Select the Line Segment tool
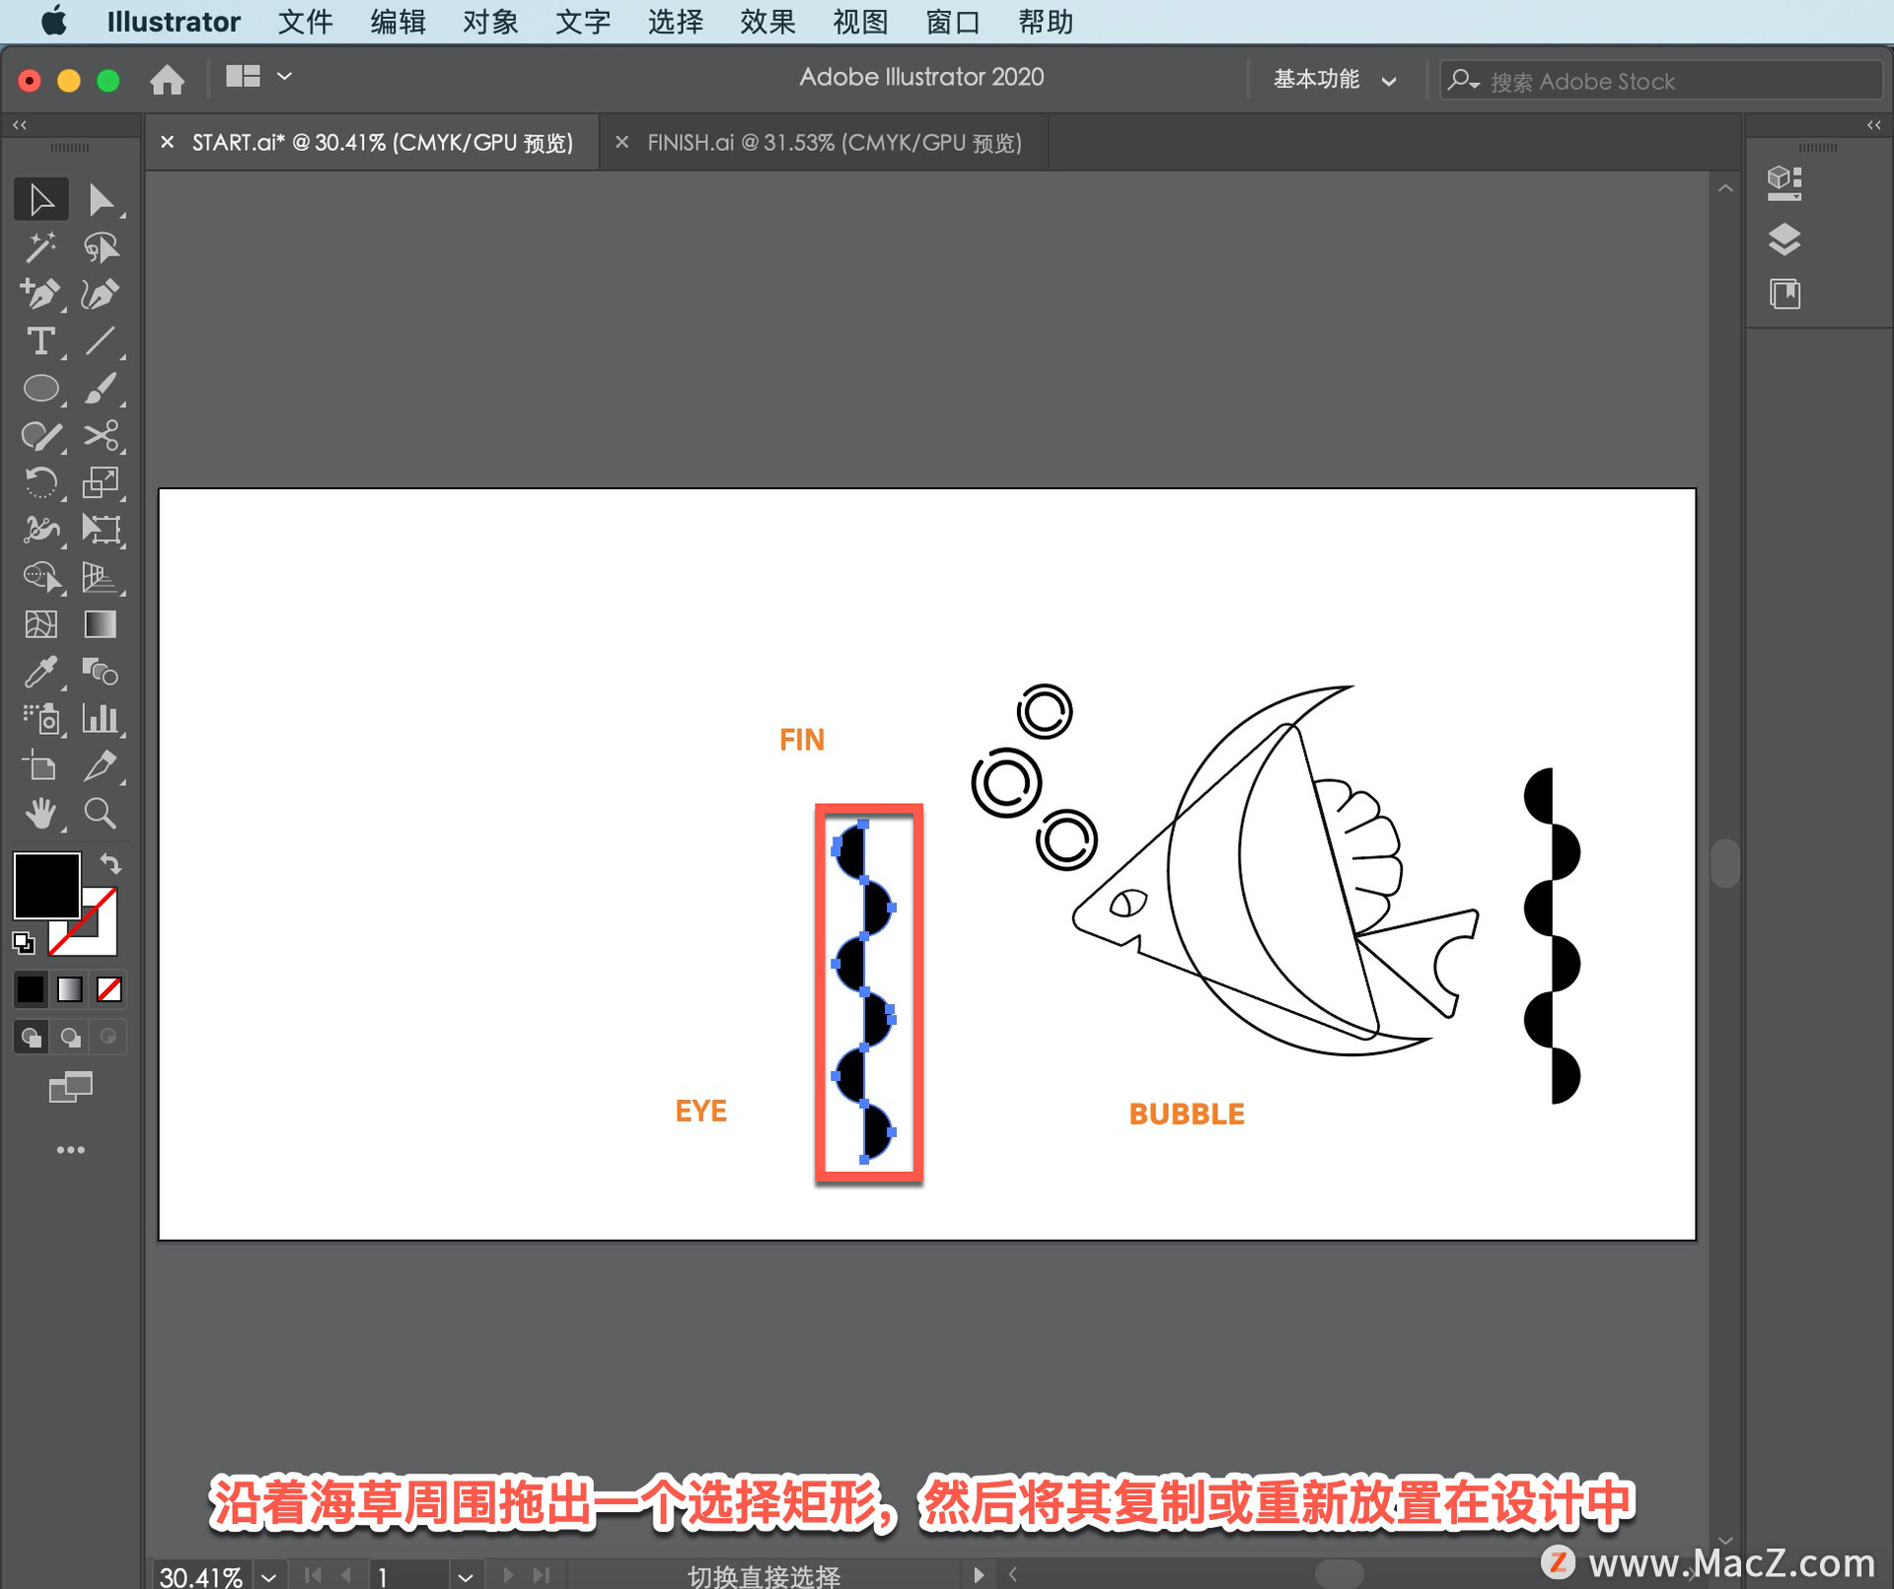This screenshot has width=1894, height=1589. (101, 341)
